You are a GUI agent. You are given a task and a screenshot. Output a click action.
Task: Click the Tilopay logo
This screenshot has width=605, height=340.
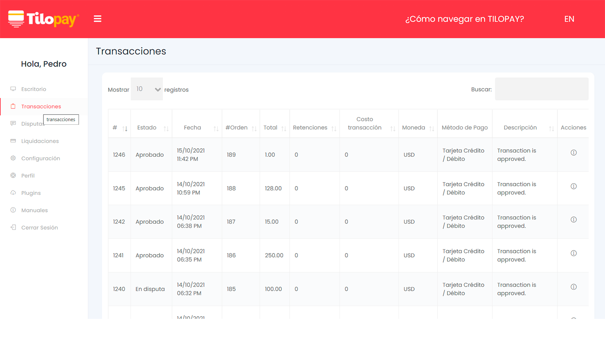43,19
